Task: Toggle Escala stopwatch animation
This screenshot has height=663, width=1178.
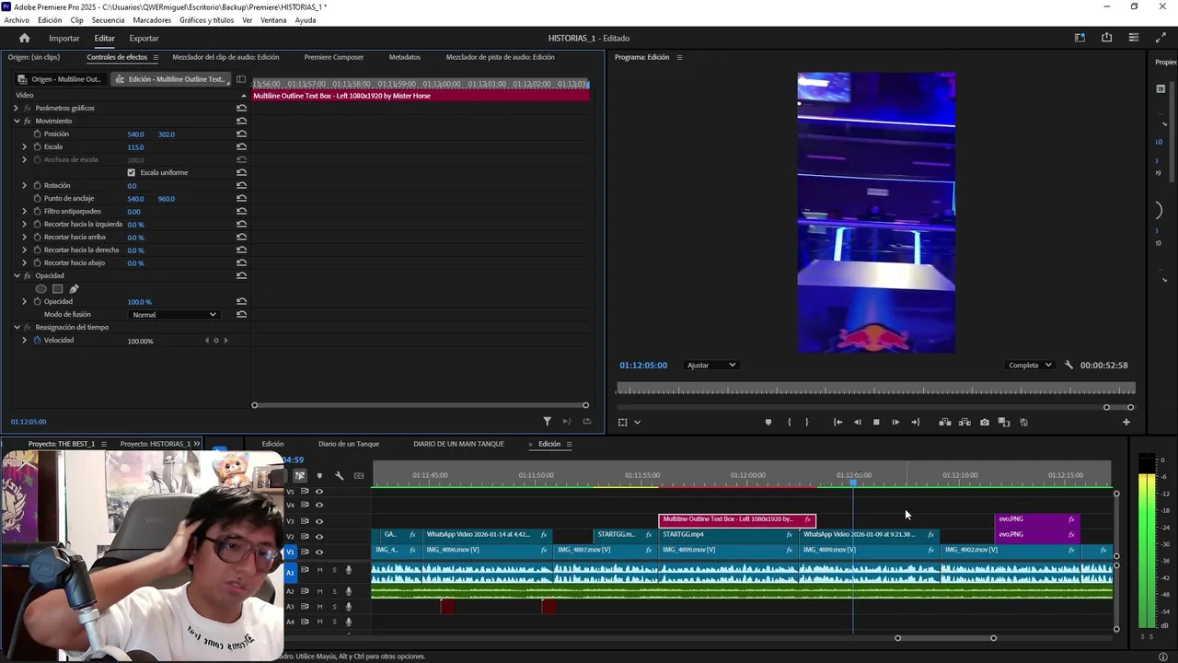Action: (37, 146)
